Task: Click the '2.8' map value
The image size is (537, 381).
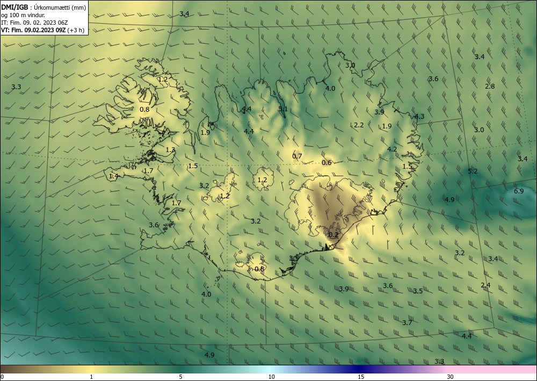Action: coord(490,86)
